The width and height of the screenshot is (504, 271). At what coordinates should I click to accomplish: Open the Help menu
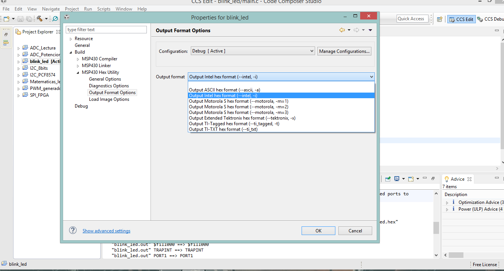click(x=142, y=9)
